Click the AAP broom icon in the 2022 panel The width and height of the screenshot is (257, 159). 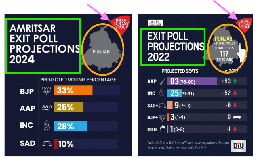click(163, 81)
